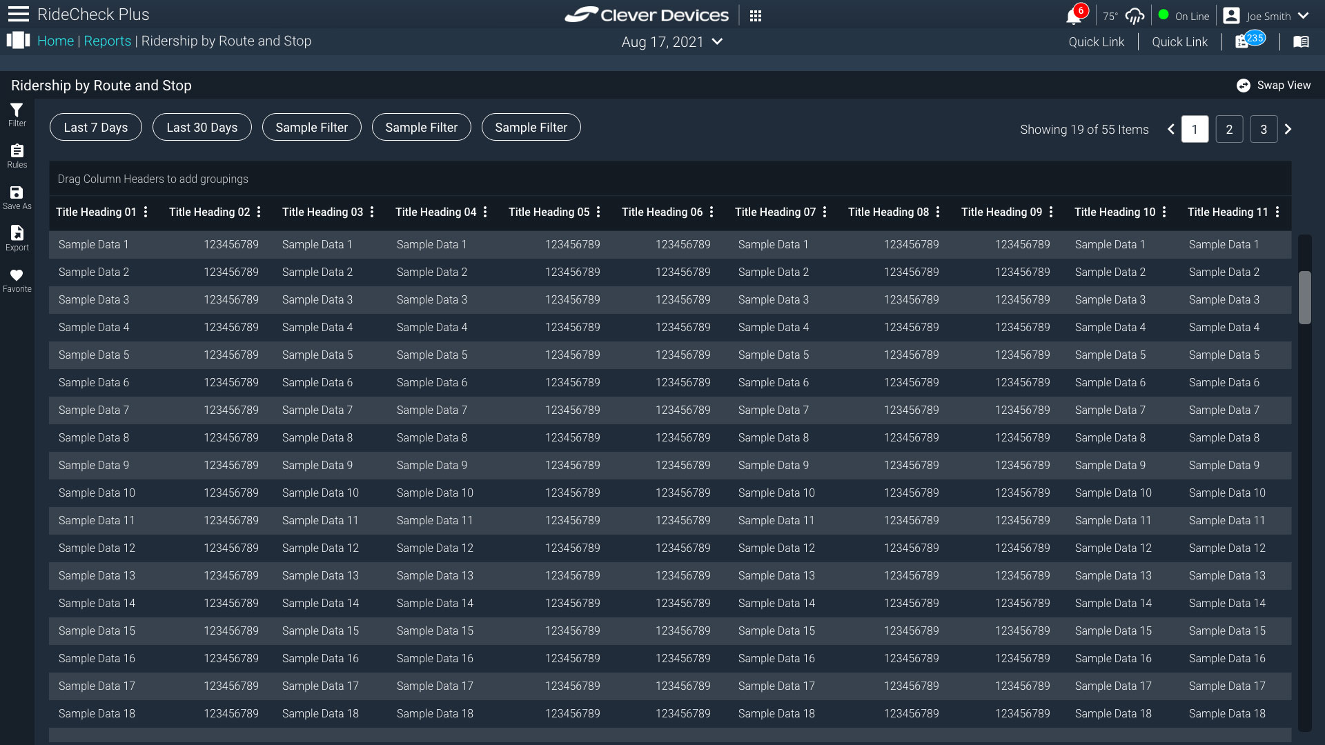Click the Drag Column Headers grouping area
The width and height of the screenshot is (1325, 745).
[670, 179]
